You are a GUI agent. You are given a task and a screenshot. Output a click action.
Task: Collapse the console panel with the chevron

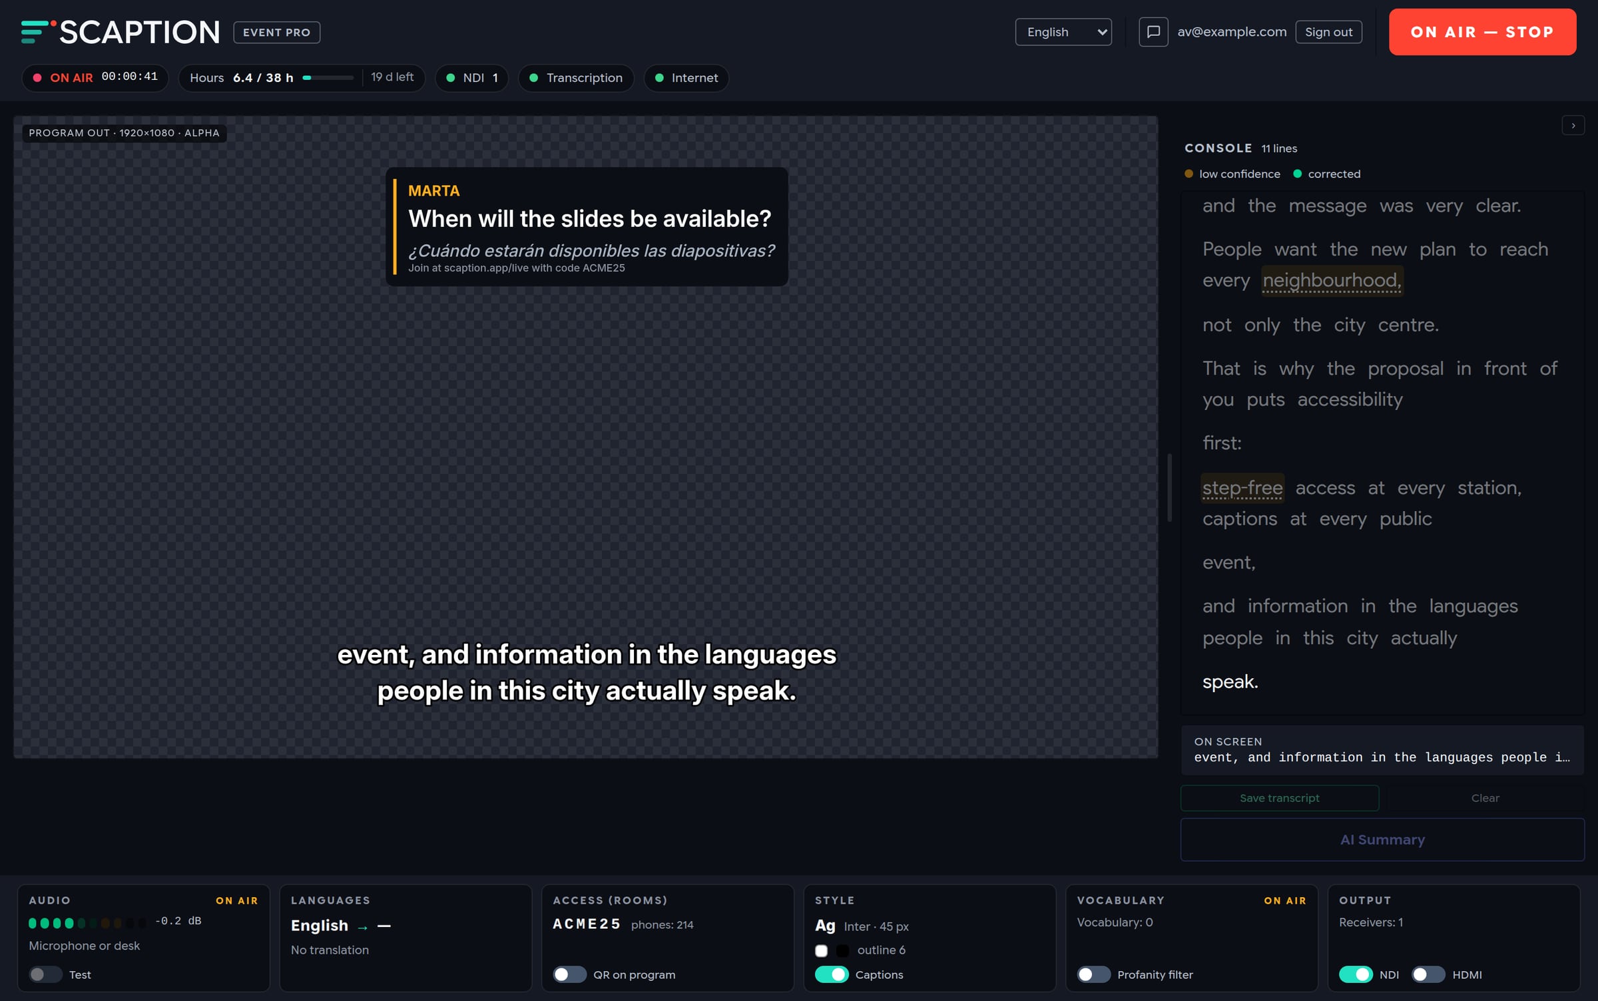pyautogui.click(x=1573, y=125)
